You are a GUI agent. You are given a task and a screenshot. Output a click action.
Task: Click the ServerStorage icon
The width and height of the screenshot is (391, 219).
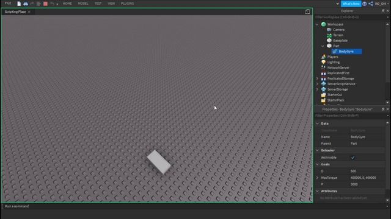(323, 89)
